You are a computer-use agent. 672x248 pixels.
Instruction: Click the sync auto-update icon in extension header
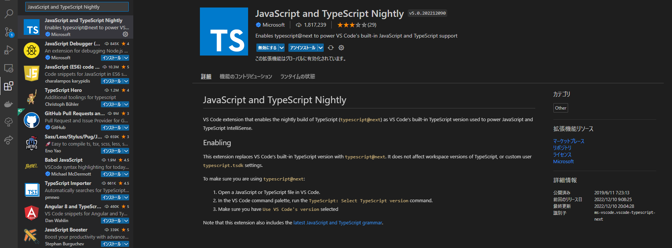coord(331,48)
